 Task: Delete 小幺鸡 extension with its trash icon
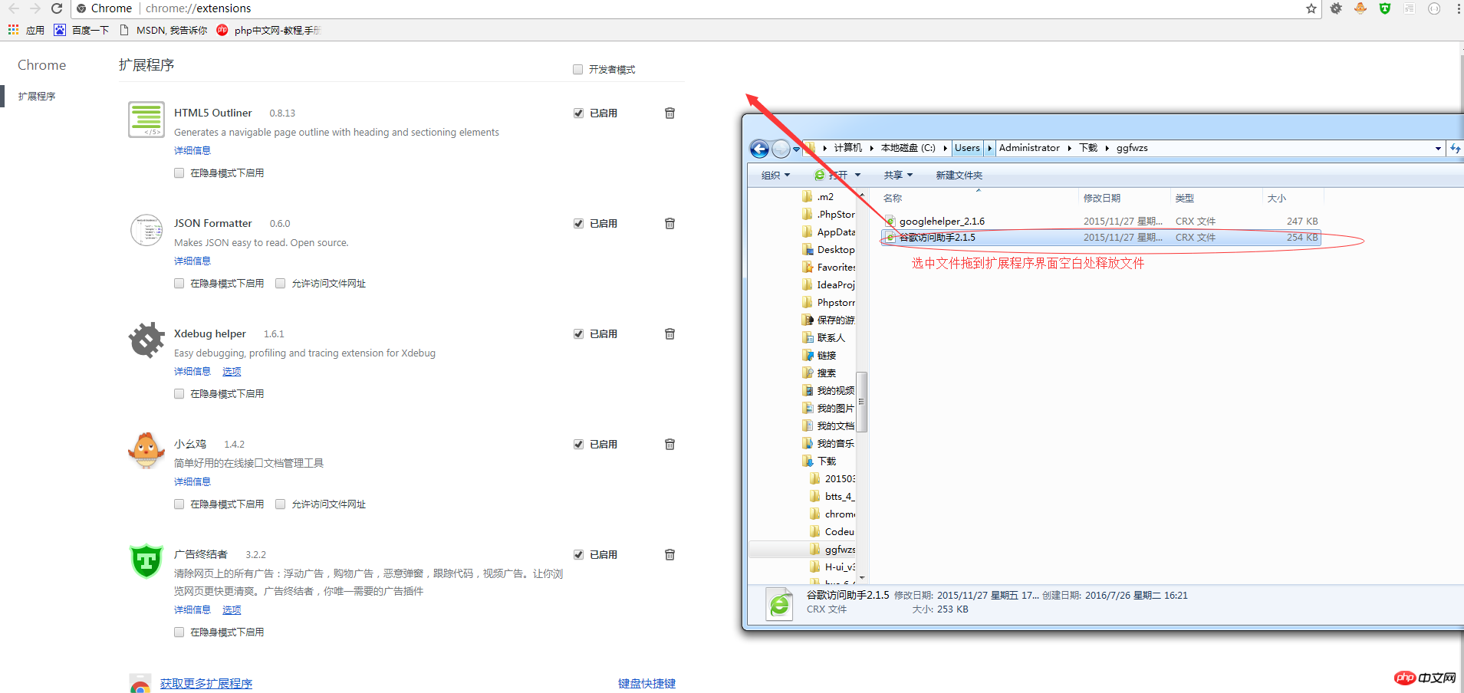[669, 444]
